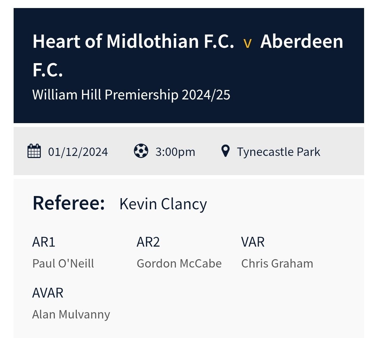The height and width of the screenshot is (338, 377).
Task: Click the AR2 role label
Action: [x=148, y=242]
